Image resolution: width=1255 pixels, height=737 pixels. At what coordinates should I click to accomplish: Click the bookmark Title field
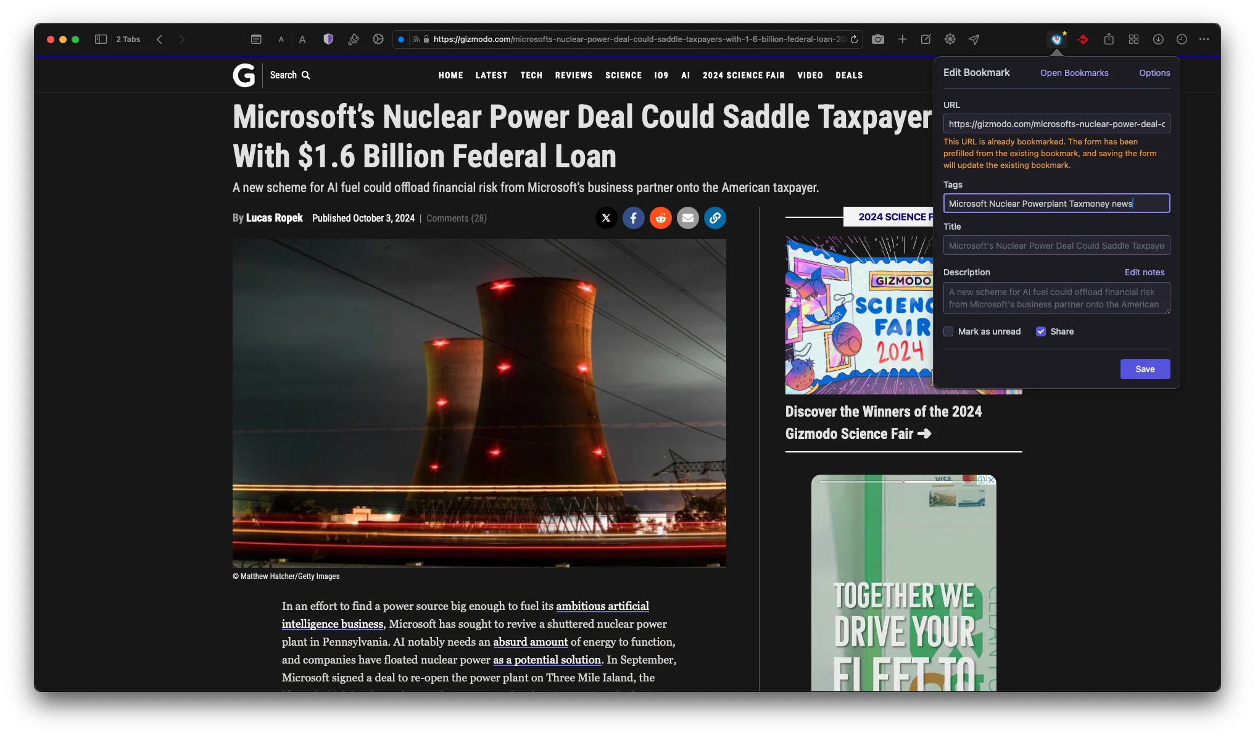(x=1056, y=246)
